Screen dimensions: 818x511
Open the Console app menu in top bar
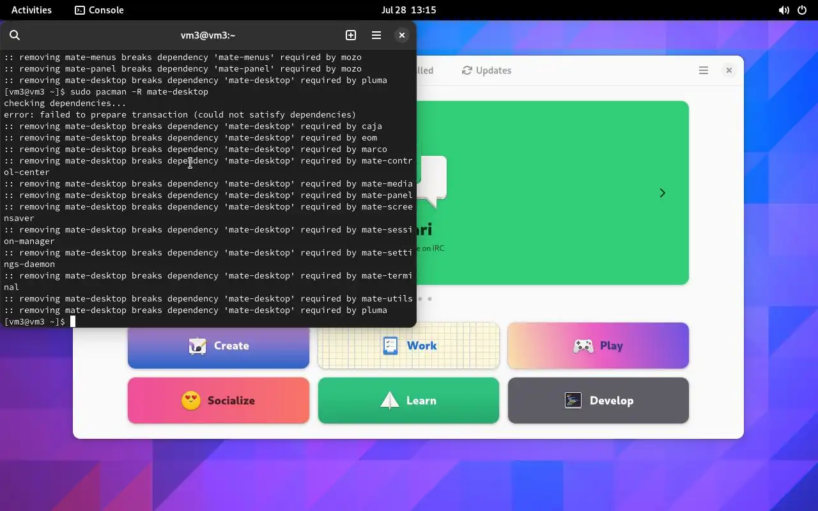click(99, 10)
